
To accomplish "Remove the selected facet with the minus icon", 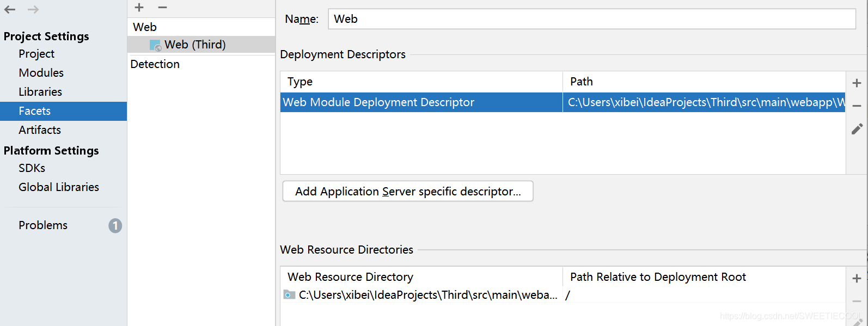I will coord(162,8).
